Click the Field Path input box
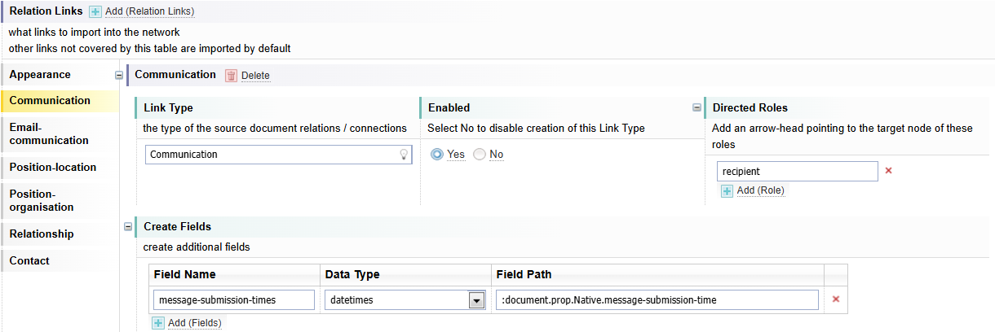The height and width of the screenshot is (332, 995). click(657, 300)
